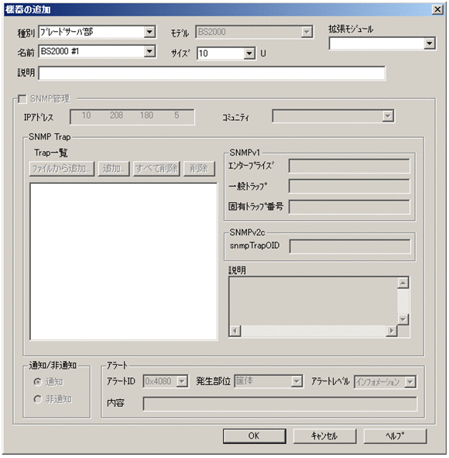This screenshot has height=458, width=449.
Task: Click the trap 説明 multiline text area
Action: click(x=313, y=301)
